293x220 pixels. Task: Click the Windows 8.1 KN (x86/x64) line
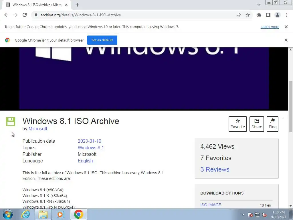[x=46, y=201]
